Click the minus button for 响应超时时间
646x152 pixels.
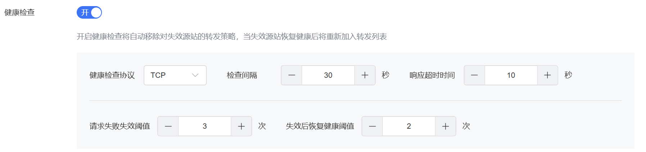click(474, 75)
